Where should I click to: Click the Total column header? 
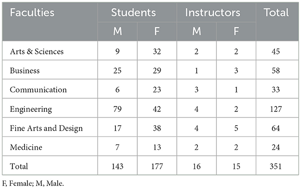coord(276,12)
